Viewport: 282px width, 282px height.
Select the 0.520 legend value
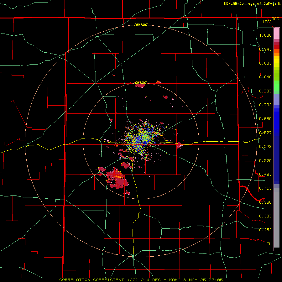(x=265, y=161)
